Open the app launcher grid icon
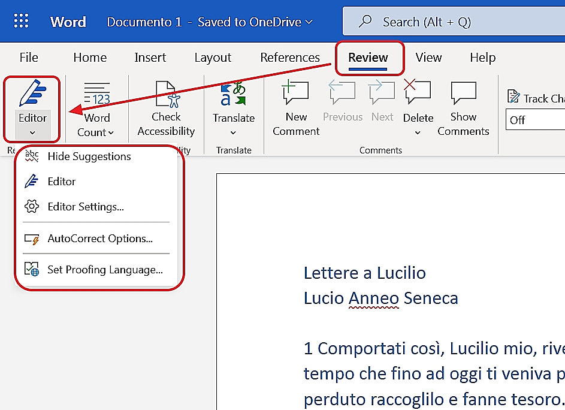 point(21,21)
